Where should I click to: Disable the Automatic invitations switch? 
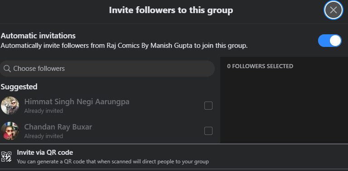pos(329,41)
